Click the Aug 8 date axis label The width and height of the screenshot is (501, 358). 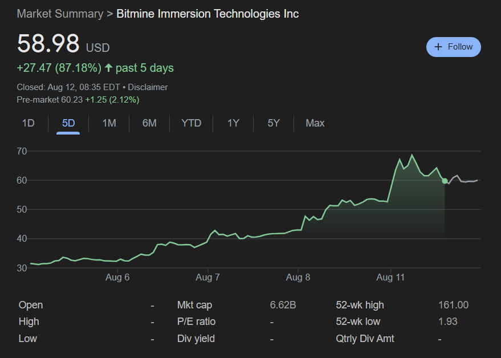coord(298,277)
